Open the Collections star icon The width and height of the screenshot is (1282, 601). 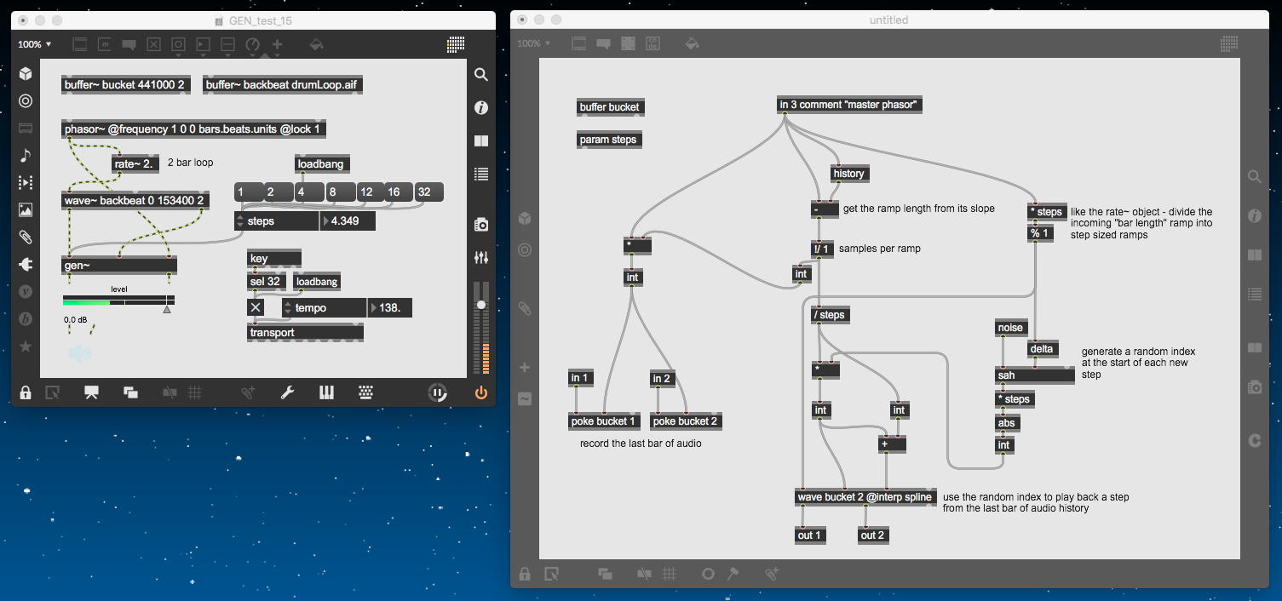pos(26,346)
